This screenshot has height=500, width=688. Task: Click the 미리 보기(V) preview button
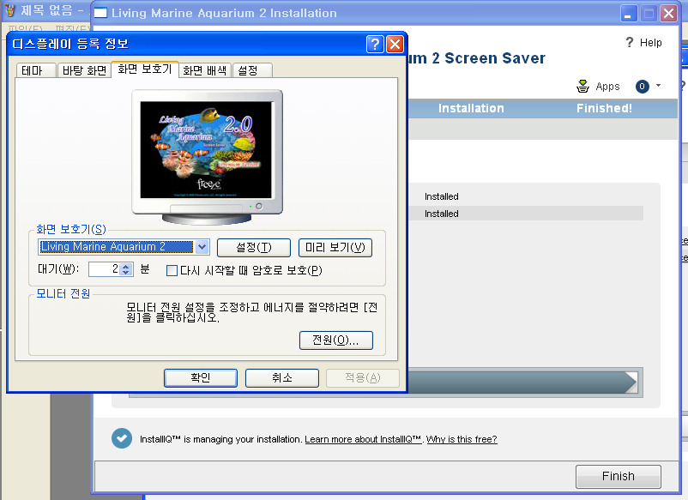point(335,247)
